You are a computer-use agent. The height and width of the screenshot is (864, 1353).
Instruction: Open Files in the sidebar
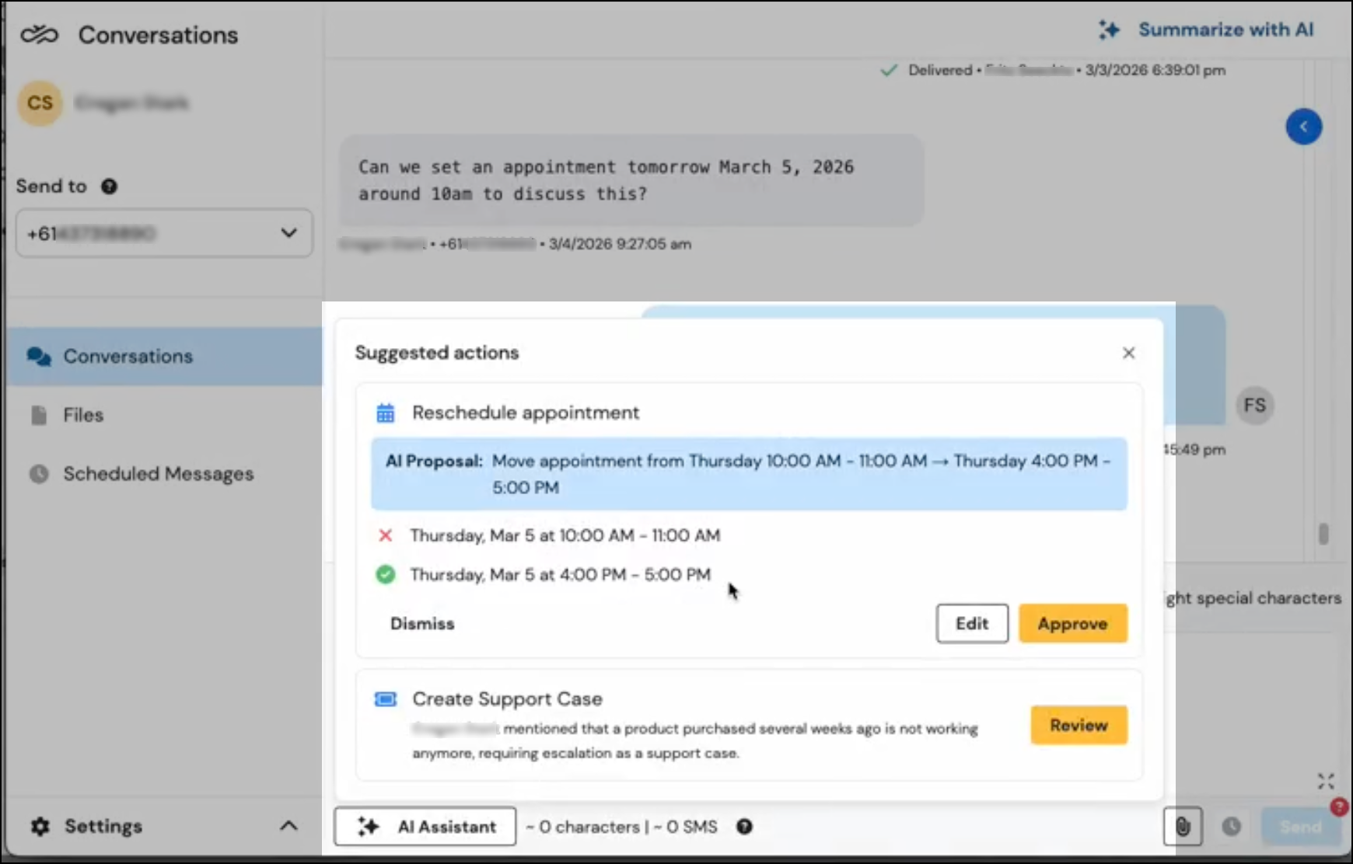click(x=83, y=415)
